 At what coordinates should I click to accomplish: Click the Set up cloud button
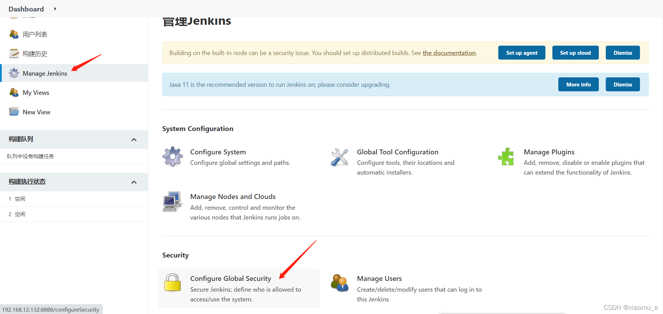[575, 53]
